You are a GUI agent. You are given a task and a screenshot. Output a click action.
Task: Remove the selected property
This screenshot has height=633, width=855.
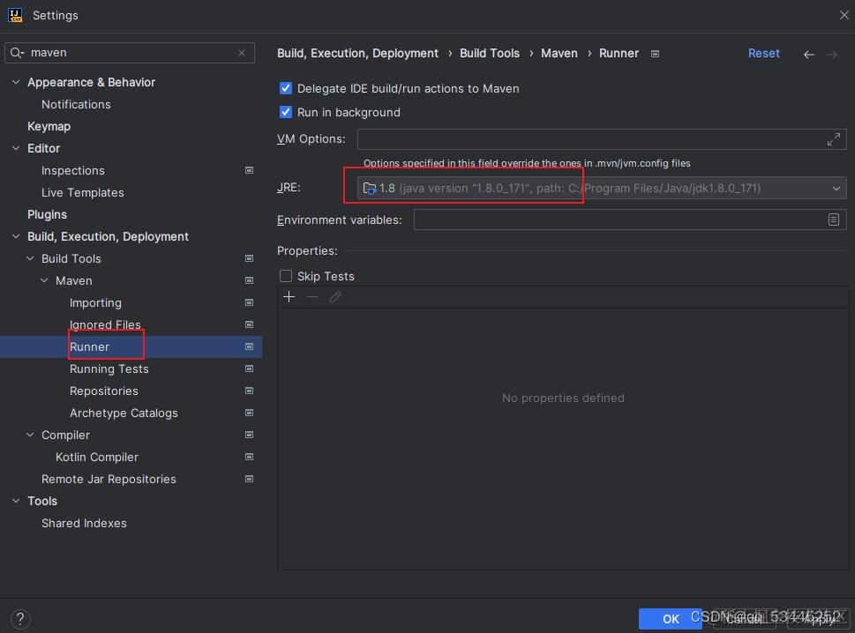coord(311,297)
